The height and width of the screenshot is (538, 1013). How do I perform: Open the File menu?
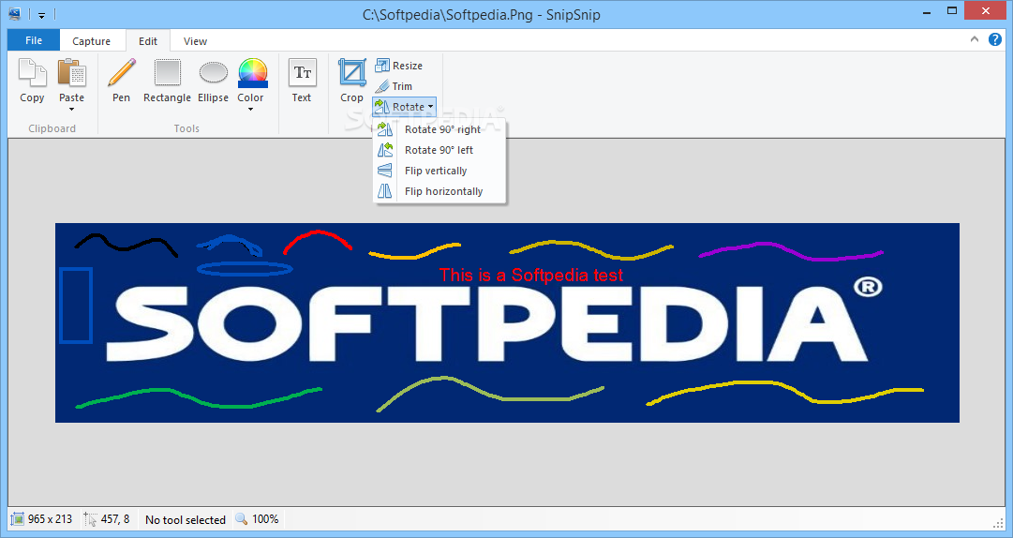pos(34,40)
